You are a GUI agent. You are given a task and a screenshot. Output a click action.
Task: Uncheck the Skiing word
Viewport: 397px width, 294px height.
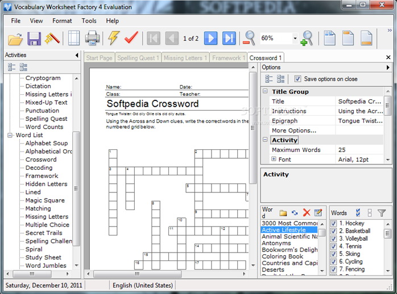(334, 254)
